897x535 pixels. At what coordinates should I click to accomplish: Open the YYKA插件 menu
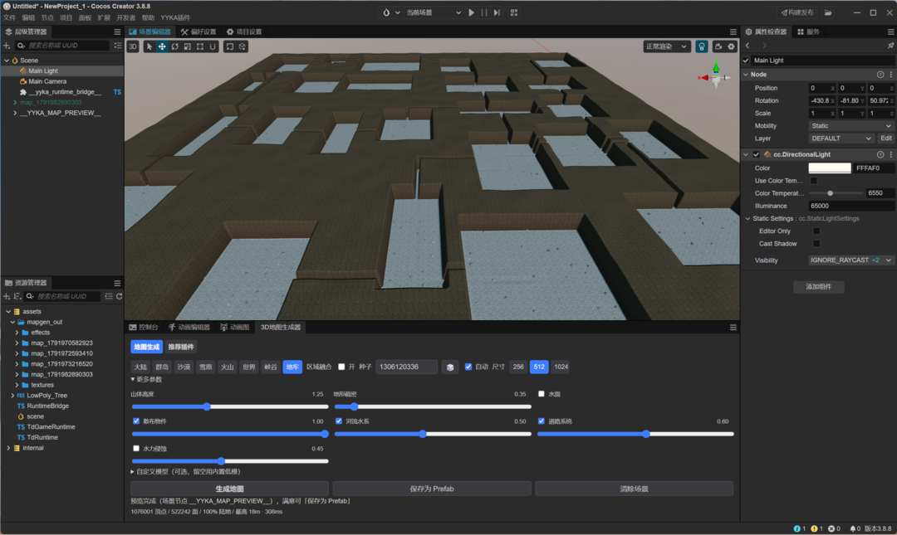(175, 17)
